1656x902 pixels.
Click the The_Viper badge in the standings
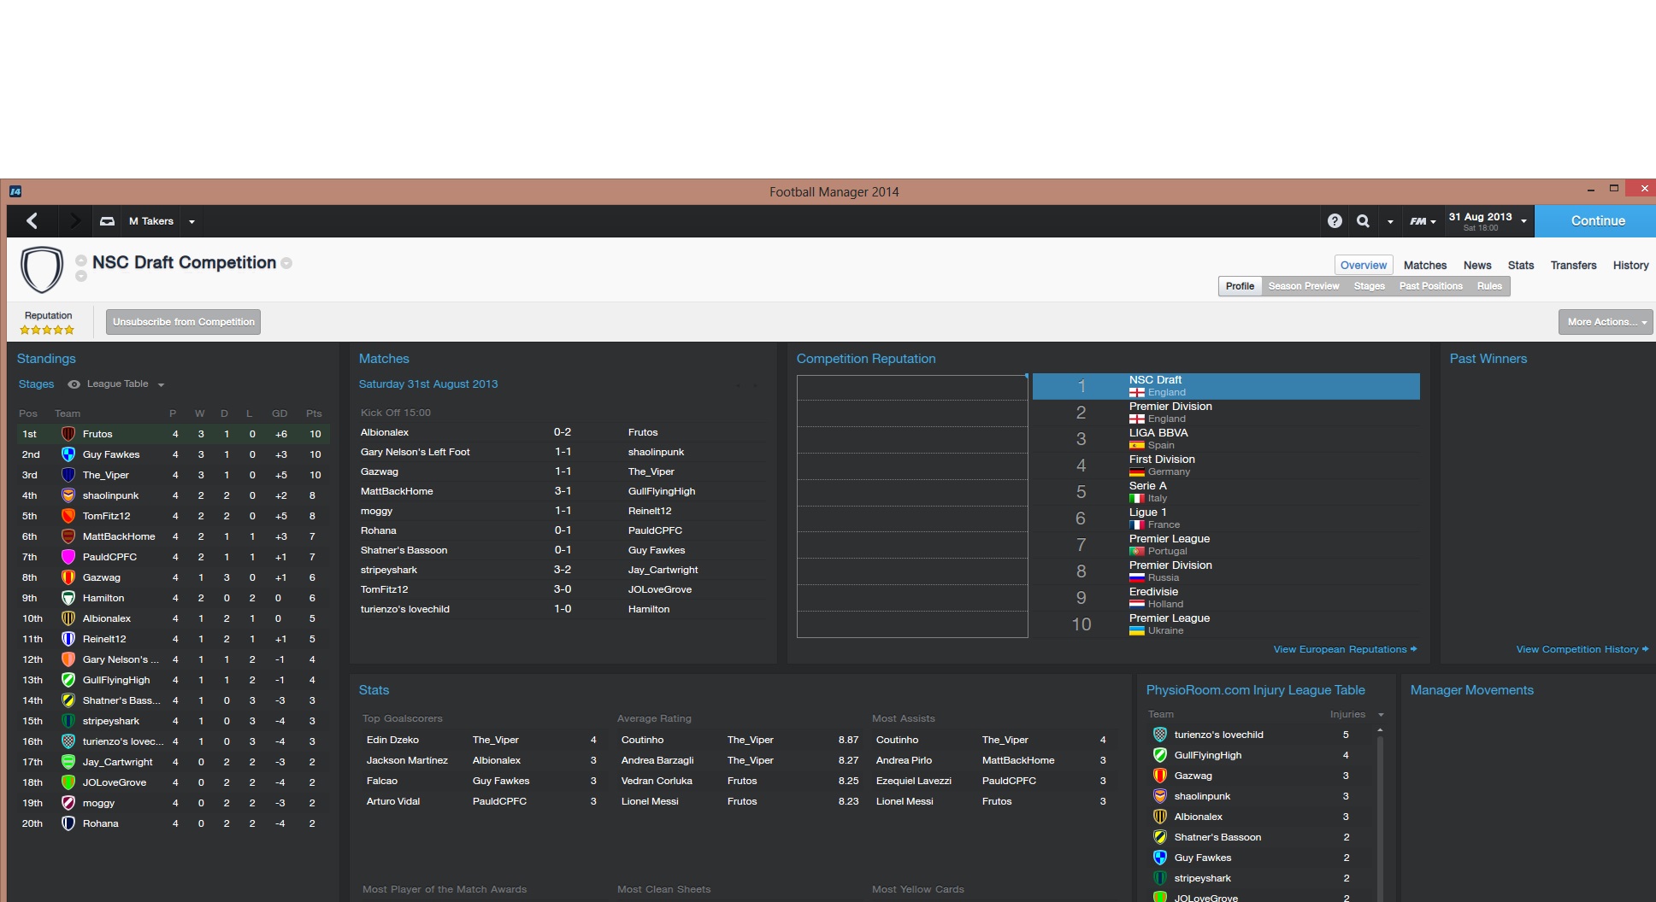[68, 475]
